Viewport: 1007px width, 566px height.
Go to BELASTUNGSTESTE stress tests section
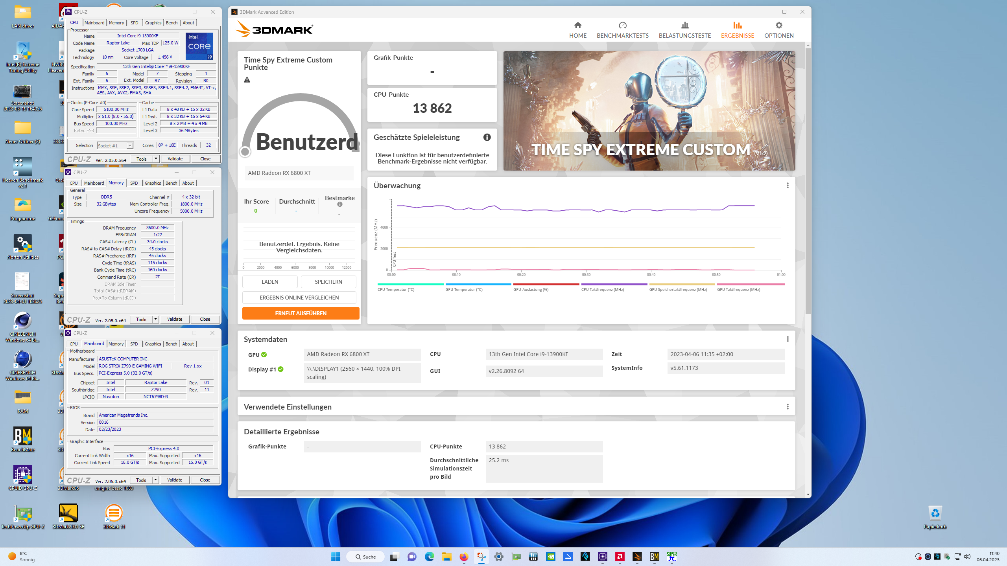pyautogui.click(x=684, y=30)
